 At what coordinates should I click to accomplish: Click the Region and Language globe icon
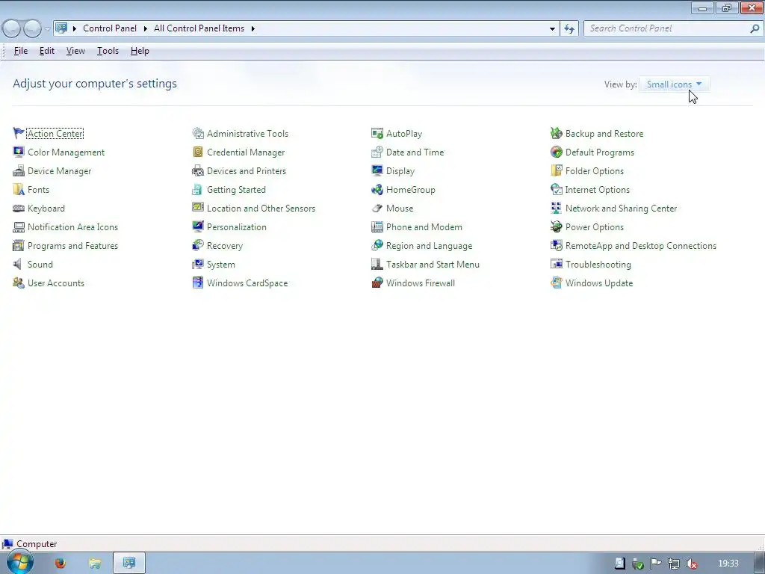pos(377,245)
